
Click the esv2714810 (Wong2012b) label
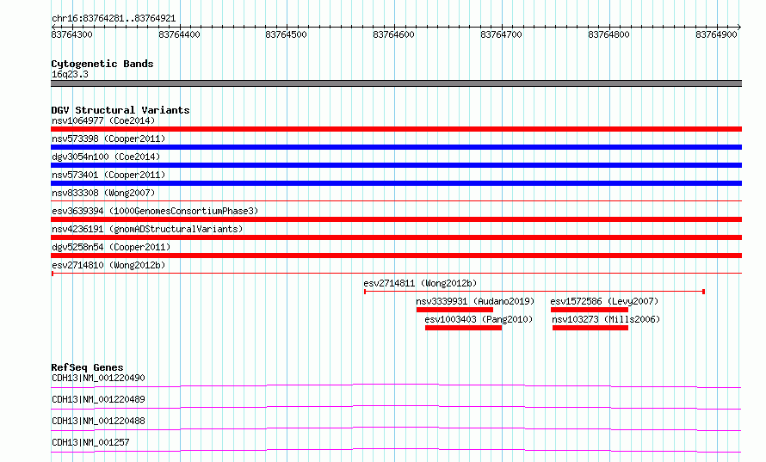click(108, 265)
